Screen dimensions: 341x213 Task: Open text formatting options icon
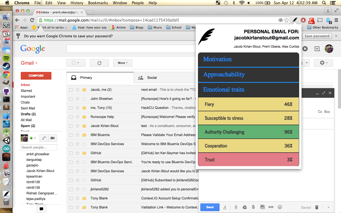point(225,207)
